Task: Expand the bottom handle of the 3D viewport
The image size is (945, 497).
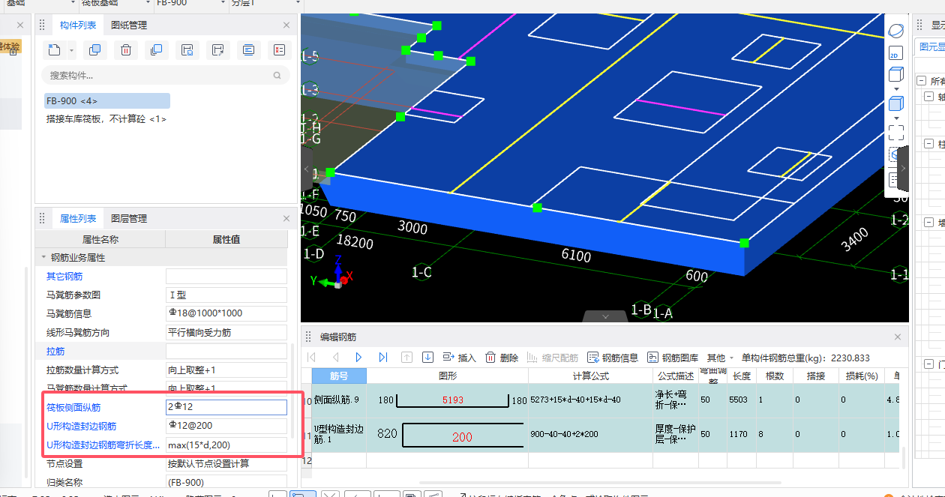Action: [x=606, y=316]
